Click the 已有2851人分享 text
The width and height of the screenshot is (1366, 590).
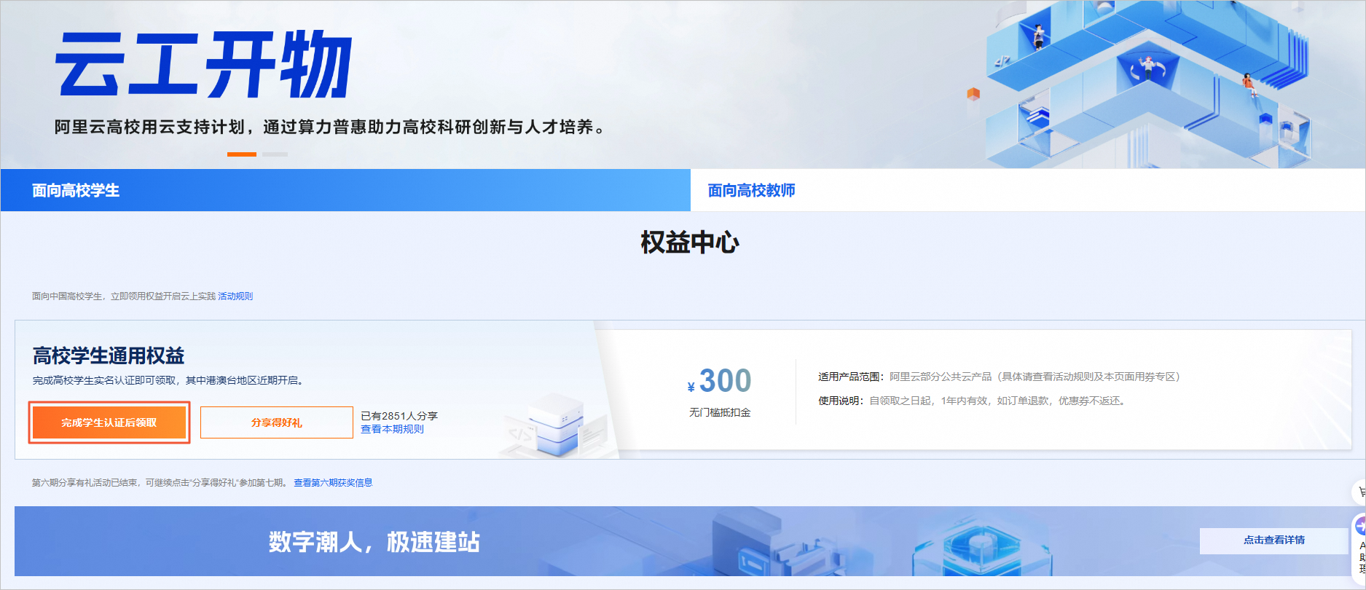coord(399,416)
